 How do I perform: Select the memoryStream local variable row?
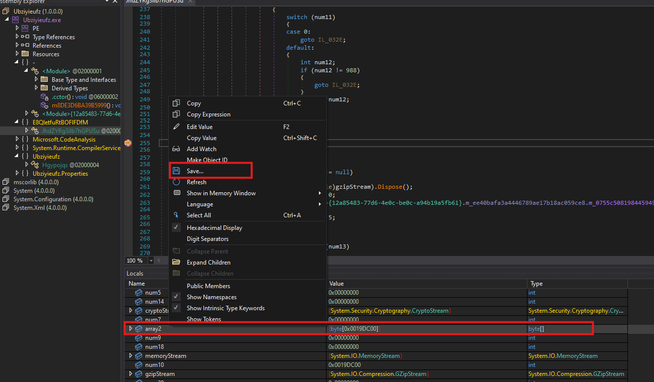tap(165, 356)
